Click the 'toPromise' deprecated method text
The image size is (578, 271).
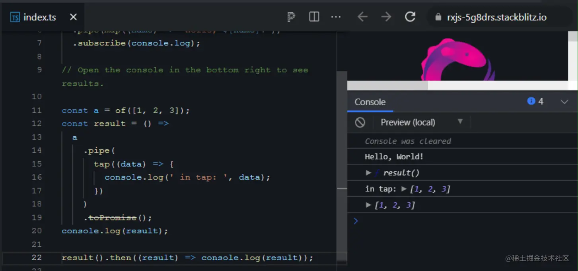pos(113,217)
